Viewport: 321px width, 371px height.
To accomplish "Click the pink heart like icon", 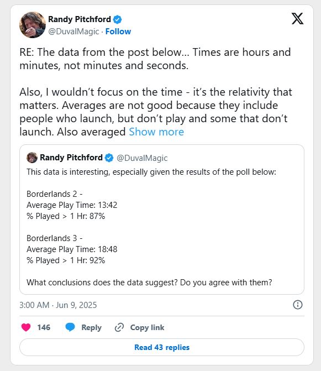I will [26, 327].
